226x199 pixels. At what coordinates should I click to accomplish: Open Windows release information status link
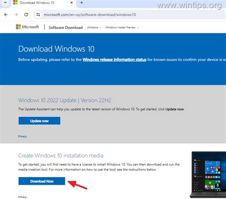coord(114,60)
